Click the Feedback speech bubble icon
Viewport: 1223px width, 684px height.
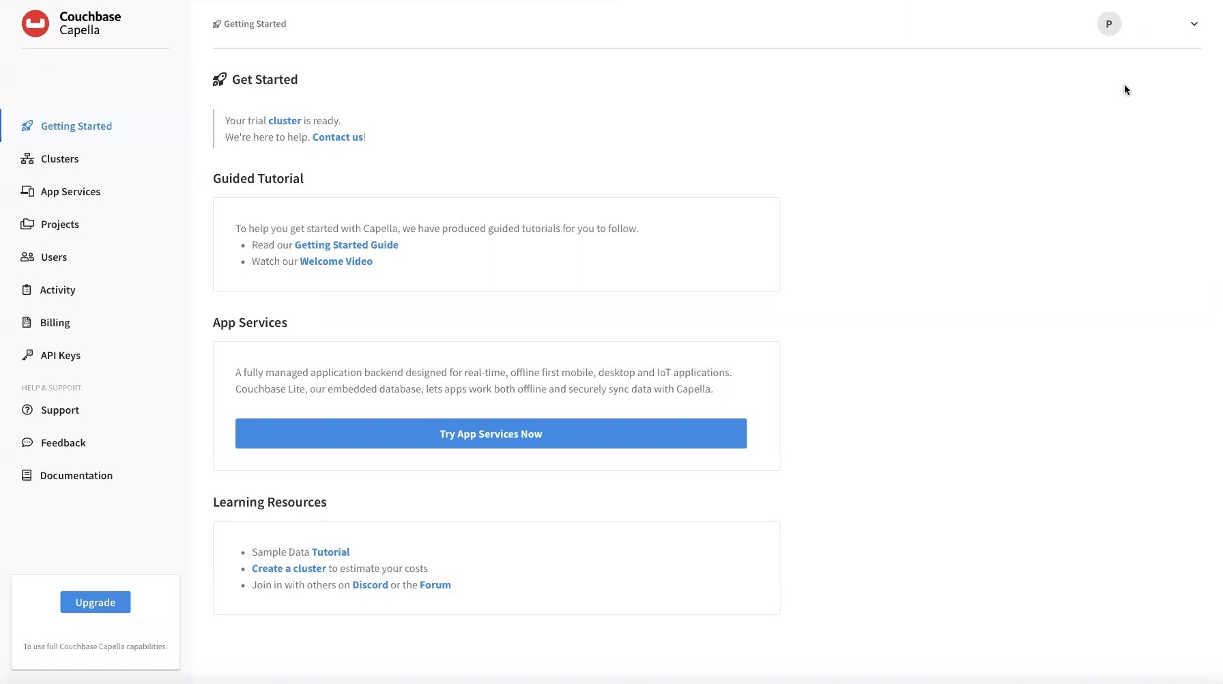click(x=27, y=443)
